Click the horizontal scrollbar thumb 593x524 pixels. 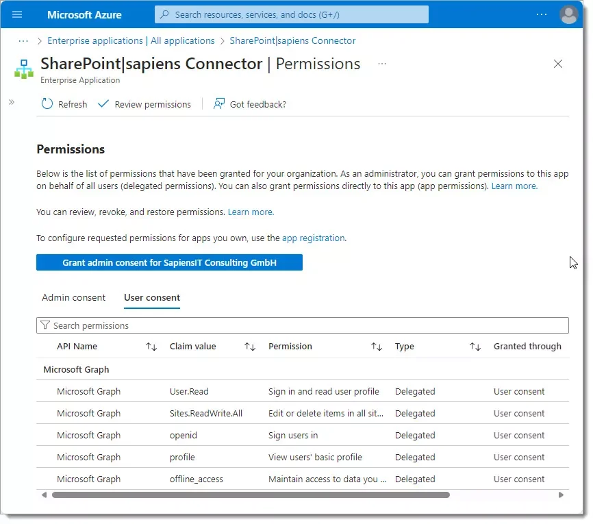coord(251,495)
